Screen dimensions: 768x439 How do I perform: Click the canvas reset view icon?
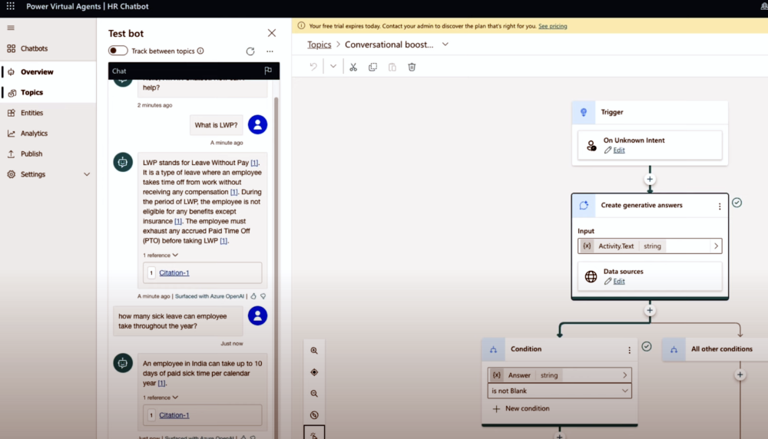(x=314, y=415)
